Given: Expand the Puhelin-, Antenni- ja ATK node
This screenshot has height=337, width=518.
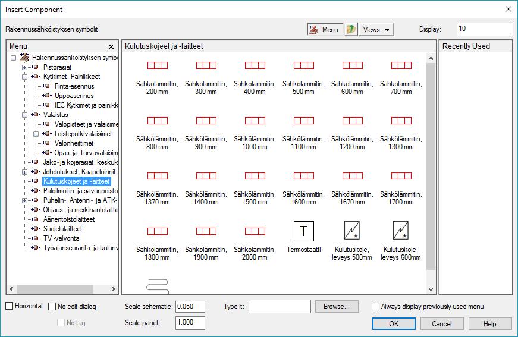Looking at the screenshot, I should (x=24, y=200).
